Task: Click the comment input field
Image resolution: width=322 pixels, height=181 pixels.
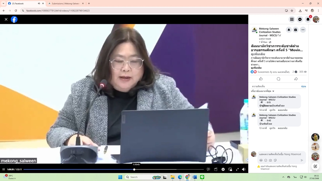Action: click(281, 154)
